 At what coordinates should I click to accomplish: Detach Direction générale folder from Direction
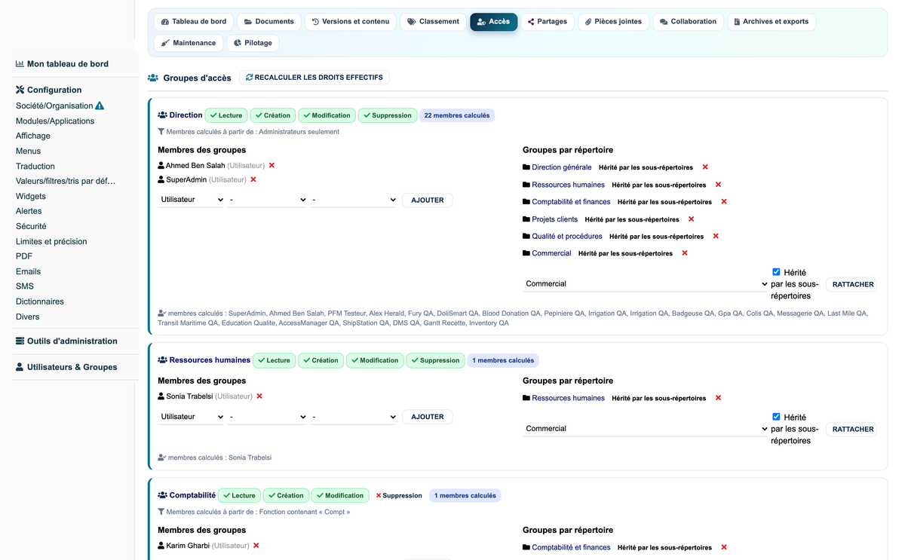point(705,167)
